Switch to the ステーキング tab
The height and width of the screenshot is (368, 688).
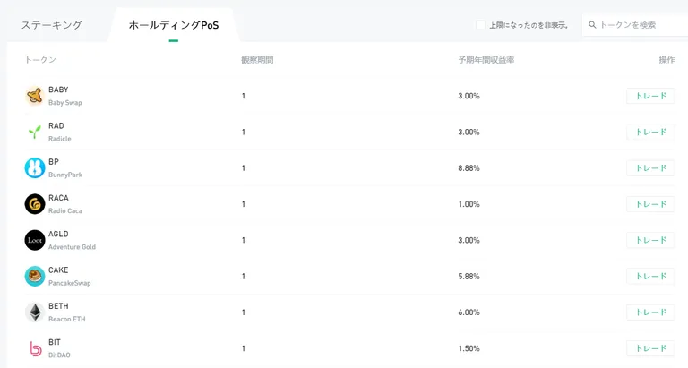pos(52,25)
